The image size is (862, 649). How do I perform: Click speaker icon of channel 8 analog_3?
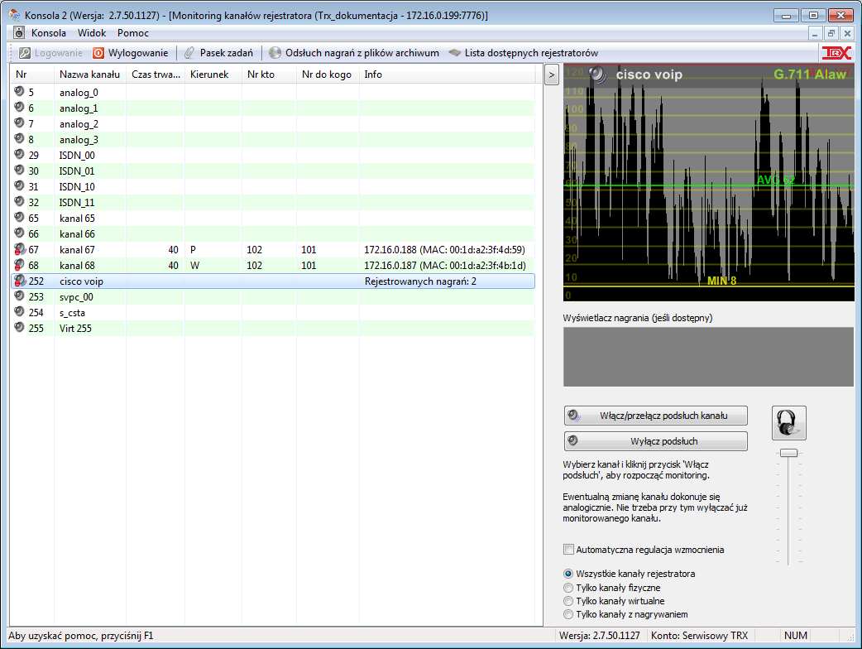(19, 138)
